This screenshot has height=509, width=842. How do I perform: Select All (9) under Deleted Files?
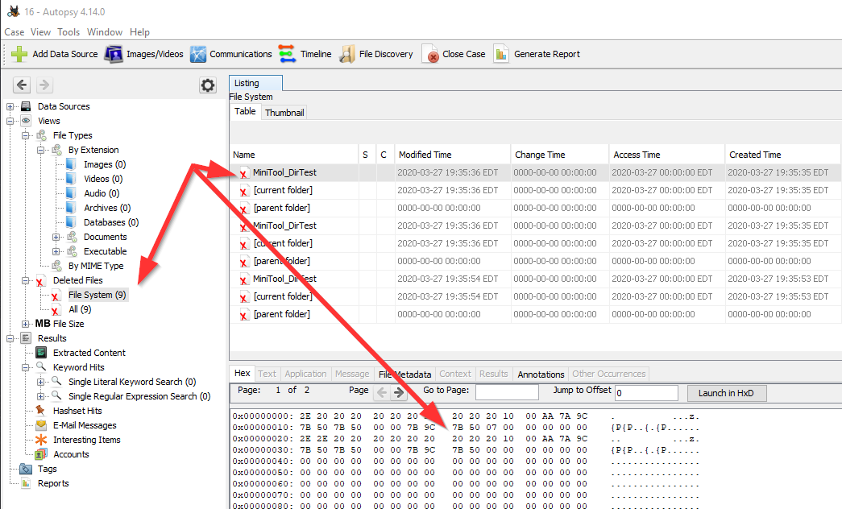point(80,309)
